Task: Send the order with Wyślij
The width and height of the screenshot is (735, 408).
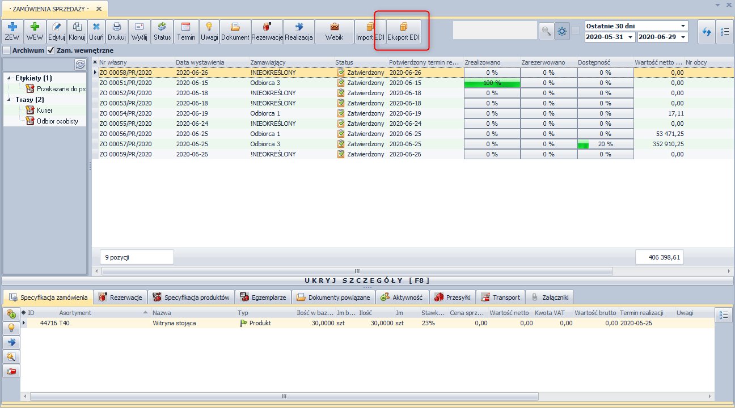Action: pyautogui.click(x=140, y=31)
